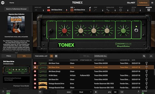Click Back to Collections Browser button

17,9
